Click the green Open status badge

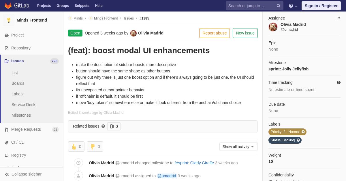[75, 33]
